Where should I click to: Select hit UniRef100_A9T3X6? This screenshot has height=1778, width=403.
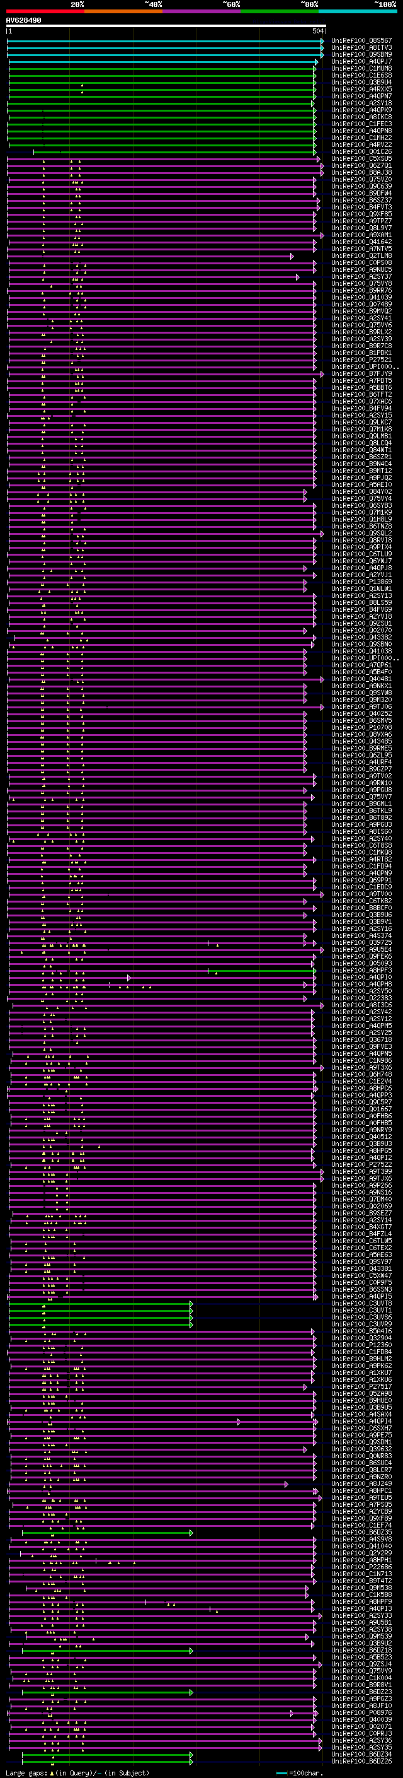(361, 1068)
